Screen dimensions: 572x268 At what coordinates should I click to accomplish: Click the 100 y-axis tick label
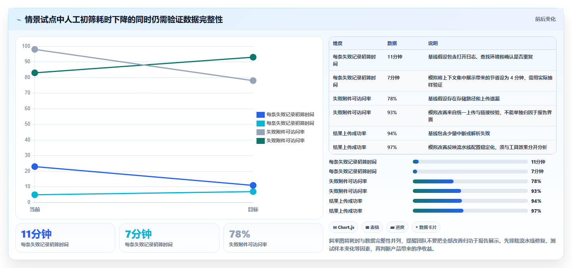(26, 46)
